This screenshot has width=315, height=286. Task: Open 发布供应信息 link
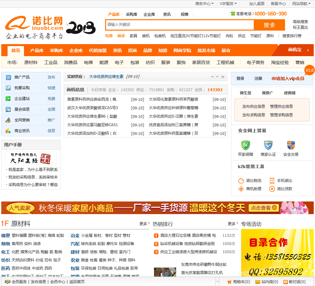tap(253, 106)
